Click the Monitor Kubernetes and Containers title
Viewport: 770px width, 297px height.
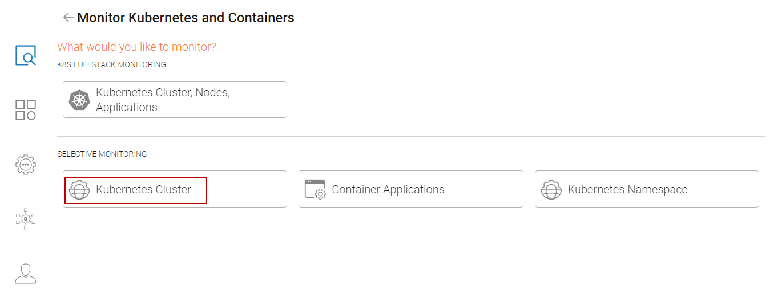tap(186, 18)
